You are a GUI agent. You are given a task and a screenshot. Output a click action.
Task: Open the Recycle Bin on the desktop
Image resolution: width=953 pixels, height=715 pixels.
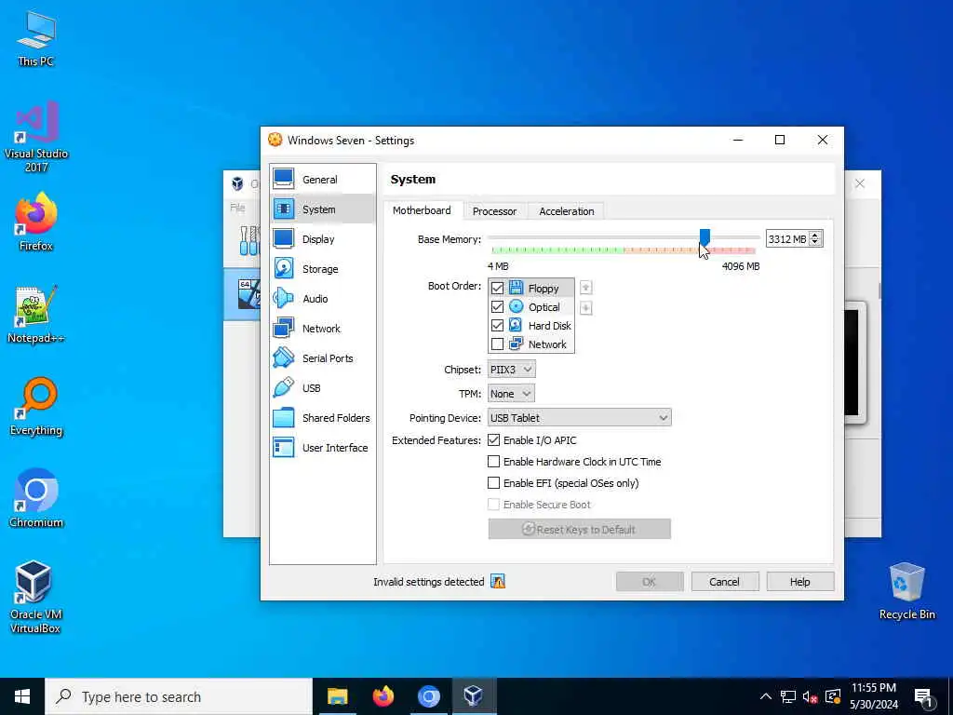[906, 591]
